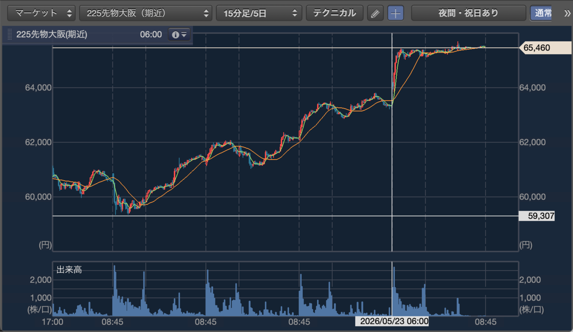573x332 pixels.
Task: Expand the toolbar overflow double-chevron
Action: coord(567,13)
